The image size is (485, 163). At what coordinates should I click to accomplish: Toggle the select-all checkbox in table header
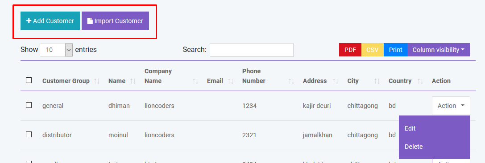[29, 80]
